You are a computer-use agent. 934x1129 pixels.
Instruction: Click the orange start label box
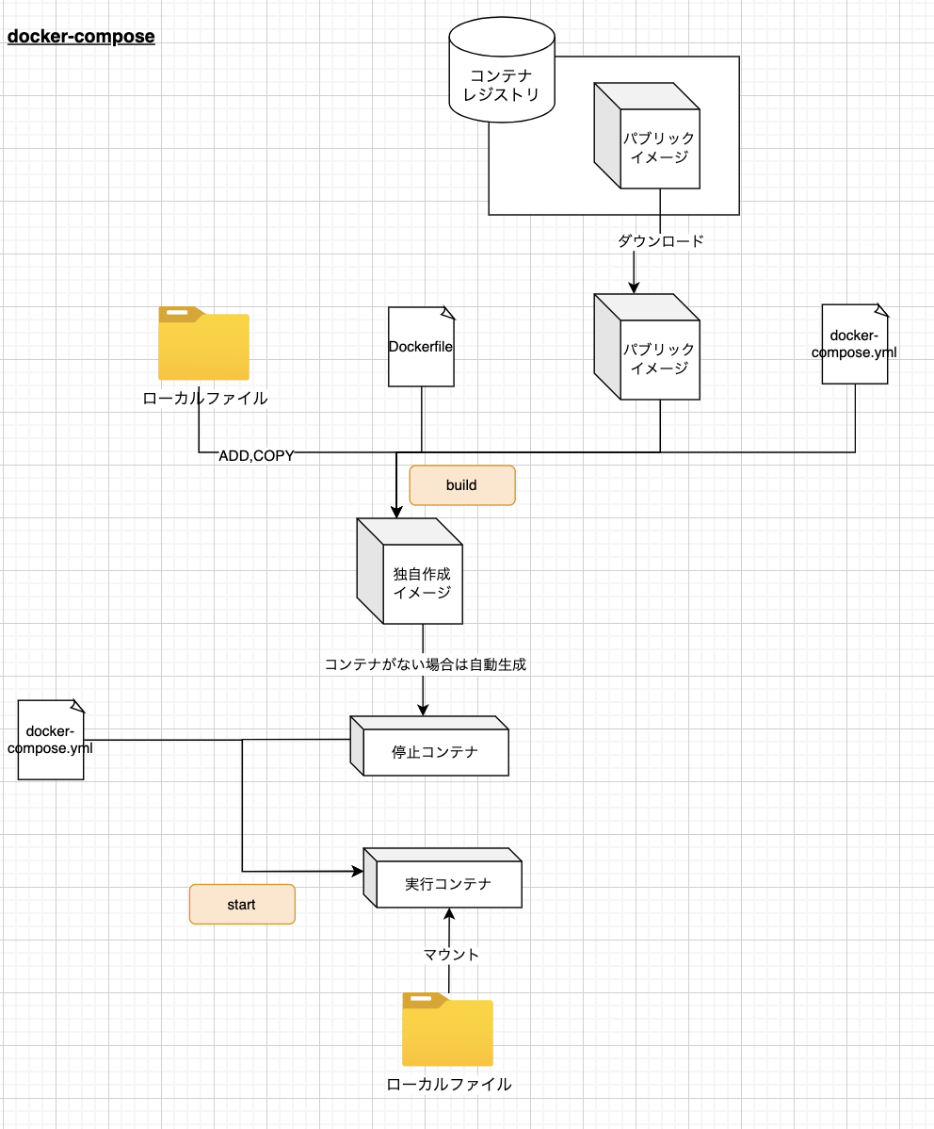[242, 905]
